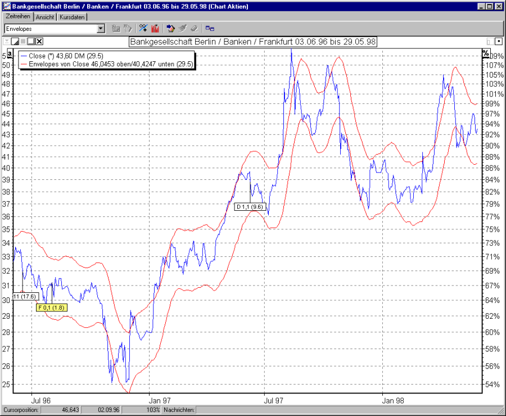Switch to the Ansicht tab
The height and width of the screenshot is (416, 506).
pyautogui.click(x=45, y=17)
